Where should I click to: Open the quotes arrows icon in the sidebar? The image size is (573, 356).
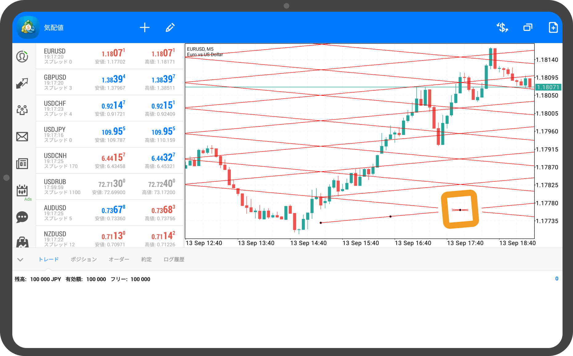(22, 83)
